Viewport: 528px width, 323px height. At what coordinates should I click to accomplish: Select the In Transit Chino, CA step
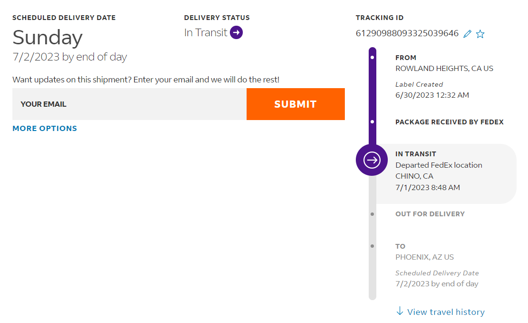(439, 171)
